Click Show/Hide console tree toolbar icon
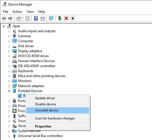Viewport: 152px width, 140px height. (x=19, y=18)
